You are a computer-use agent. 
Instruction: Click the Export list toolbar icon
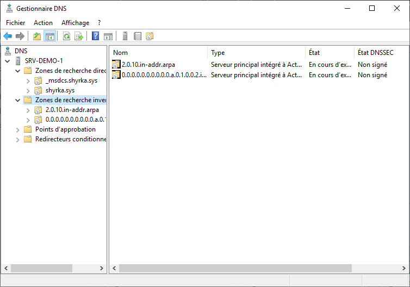click(x=78, y=36)
